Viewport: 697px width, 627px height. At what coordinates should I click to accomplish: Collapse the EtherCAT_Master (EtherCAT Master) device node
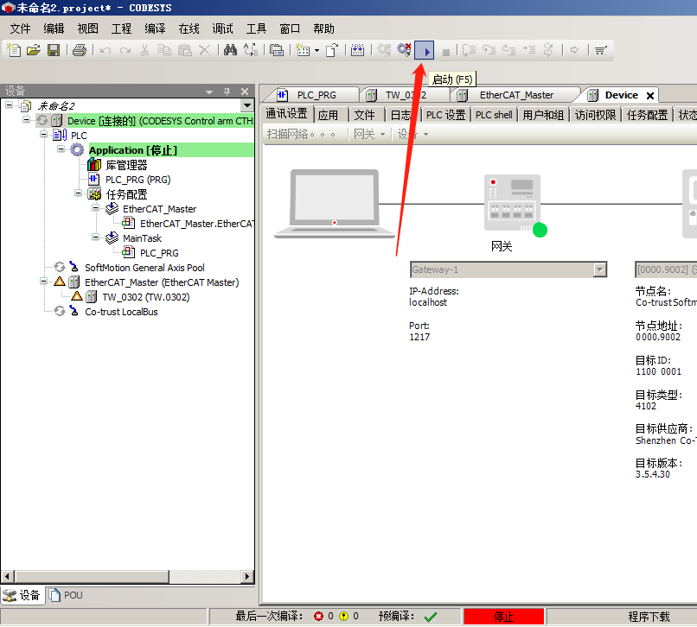(43, 282)
